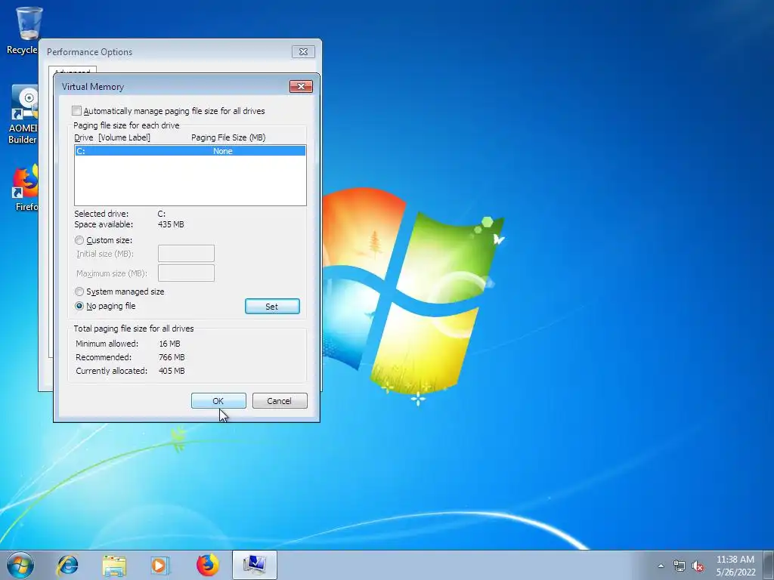Image resolution: width=774 pixels, height=580 pixels.
Task: Click Cancel in Virtual Memory dialog
Action: [x=280, y=401]
